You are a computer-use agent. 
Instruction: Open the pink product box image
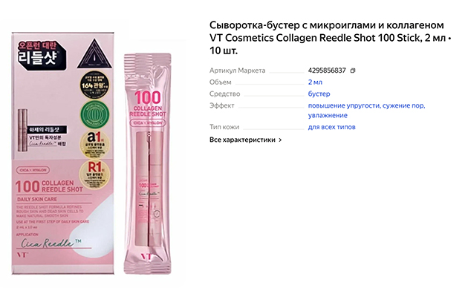point(63,153)
